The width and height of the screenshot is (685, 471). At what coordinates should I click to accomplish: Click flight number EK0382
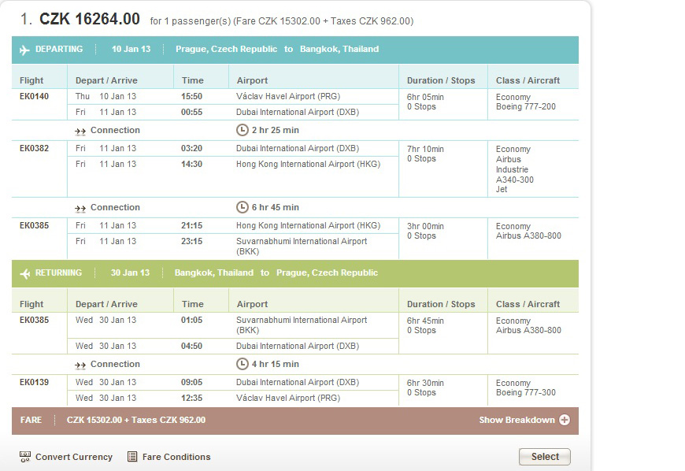point(34,148)
